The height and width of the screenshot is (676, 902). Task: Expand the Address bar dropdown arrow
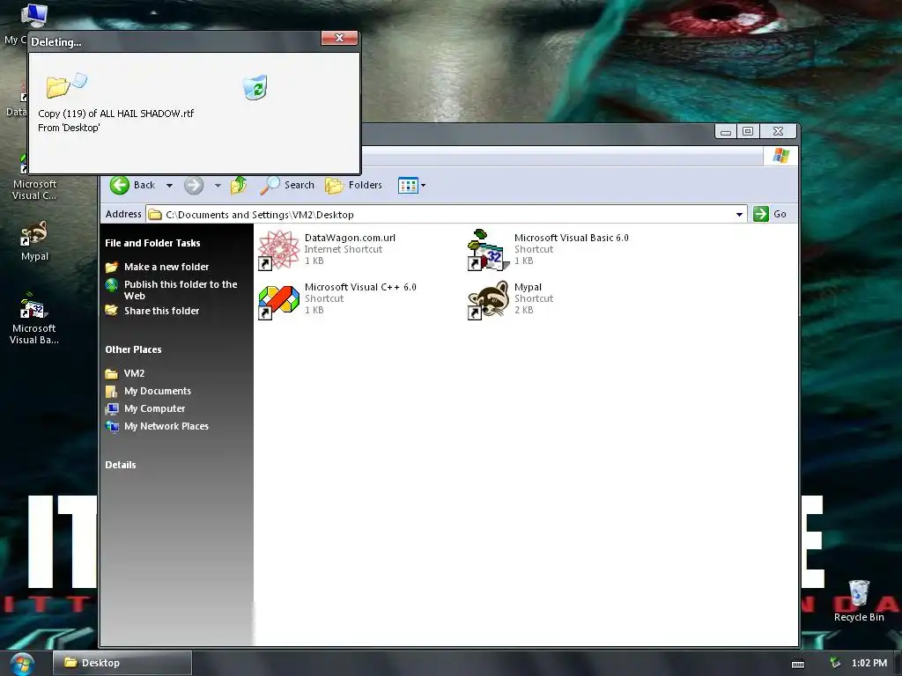(x=739, y=215)
